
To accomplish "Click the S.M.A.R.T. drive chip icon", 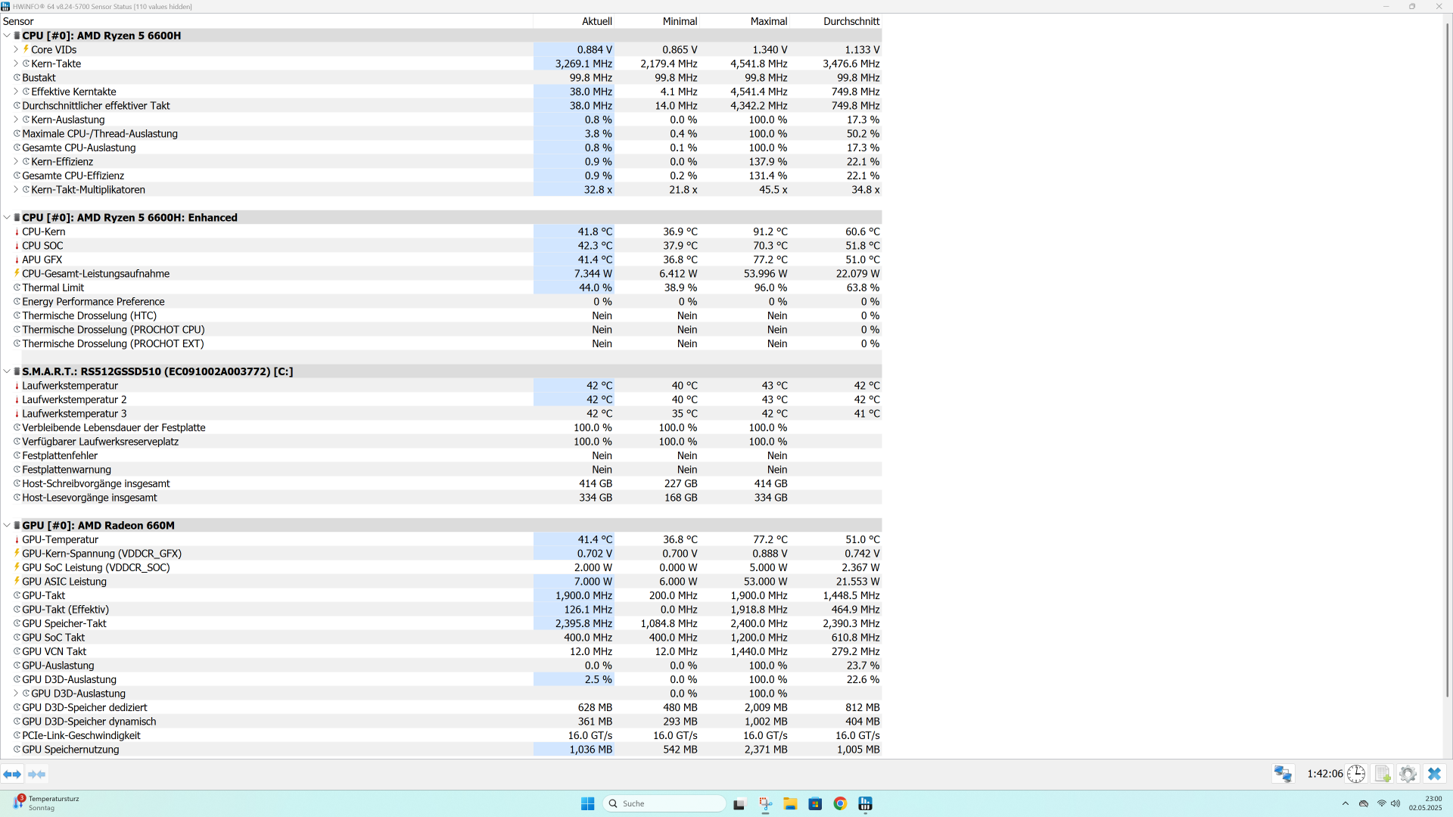I will (17, 371).
